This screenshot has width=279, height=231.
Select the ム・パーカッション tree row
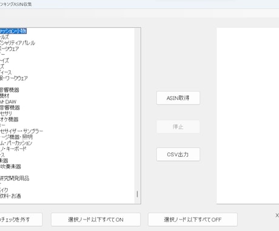tap(16, 143)
